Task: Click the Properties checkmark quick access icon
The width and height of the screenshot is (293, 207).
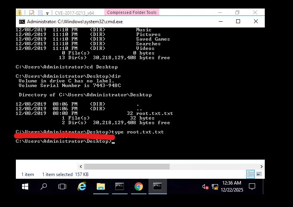Action: [32, 13]
